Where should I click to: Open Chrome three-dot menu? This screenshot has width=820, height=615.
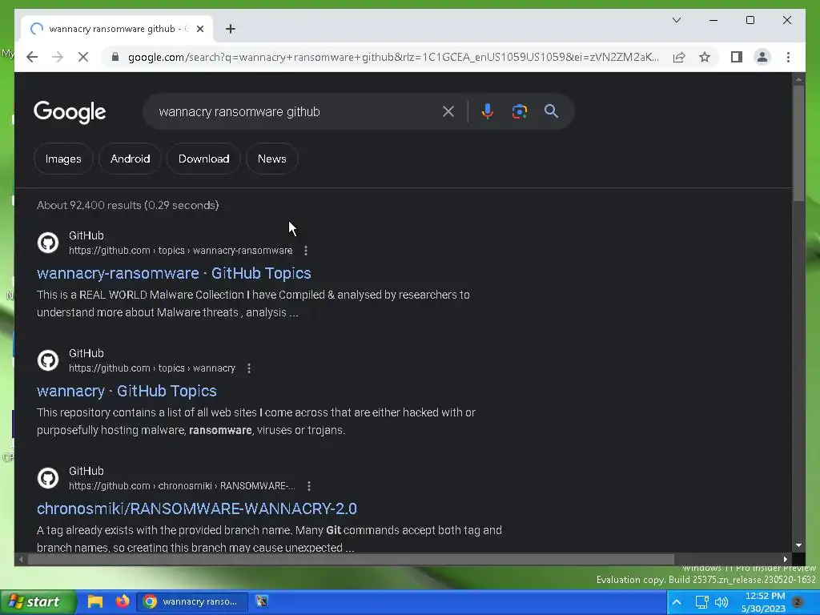pos(788,57)
